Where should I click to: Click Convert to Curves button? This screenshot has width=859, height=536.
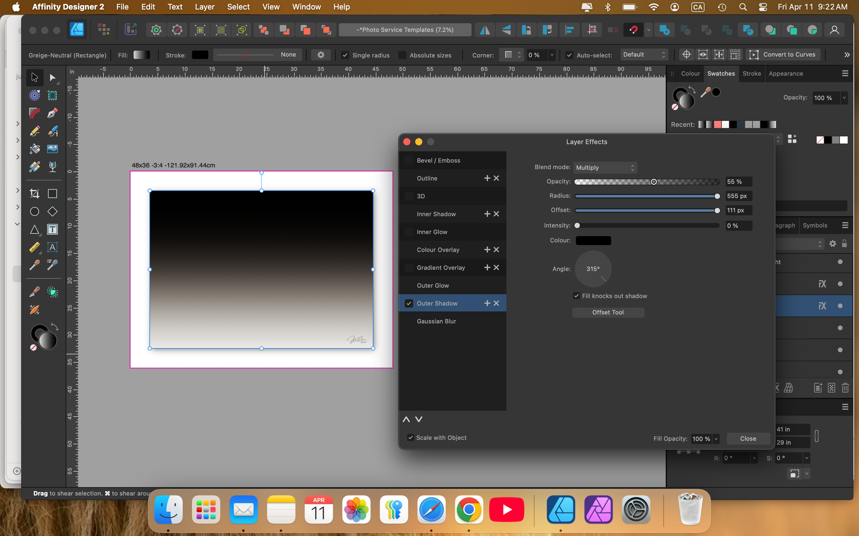coord(784,54)
